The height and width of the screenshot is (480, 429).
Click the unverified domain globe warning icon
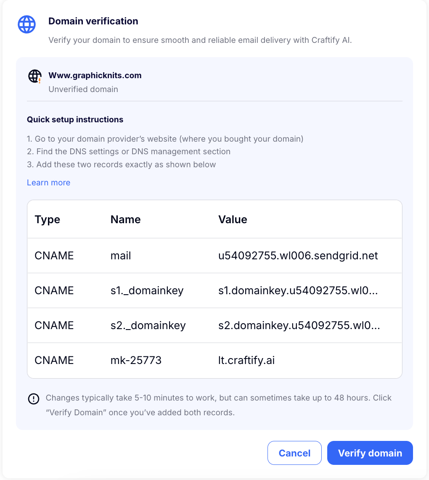click(35, 76)
